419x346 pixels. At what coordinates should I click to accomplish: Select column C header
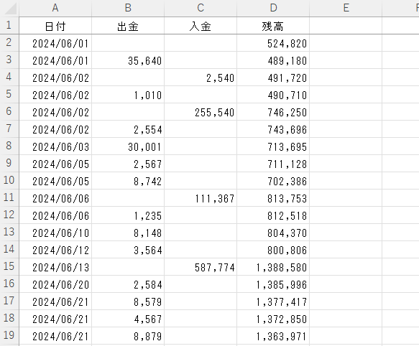click(x=201, y=8)
